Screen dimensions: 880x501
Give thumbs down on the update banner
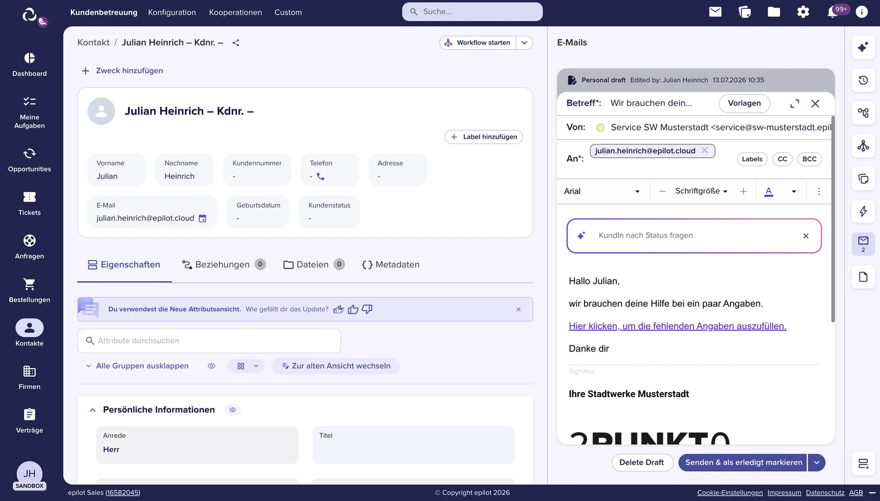367,309
